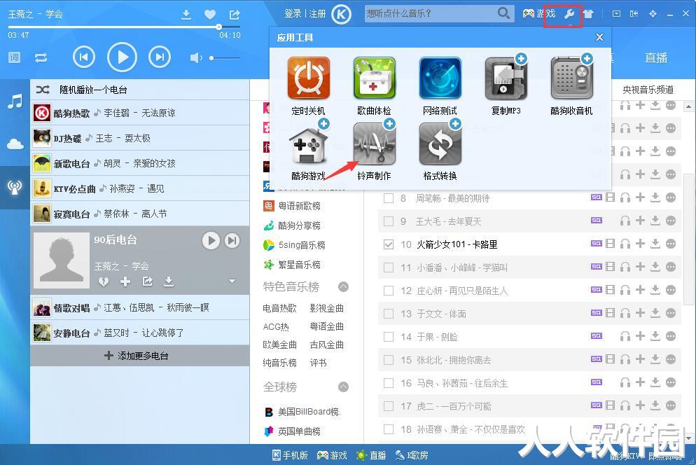Play the previous track
696x465 pixels.
pyautogui.click(x=84, y=57)
